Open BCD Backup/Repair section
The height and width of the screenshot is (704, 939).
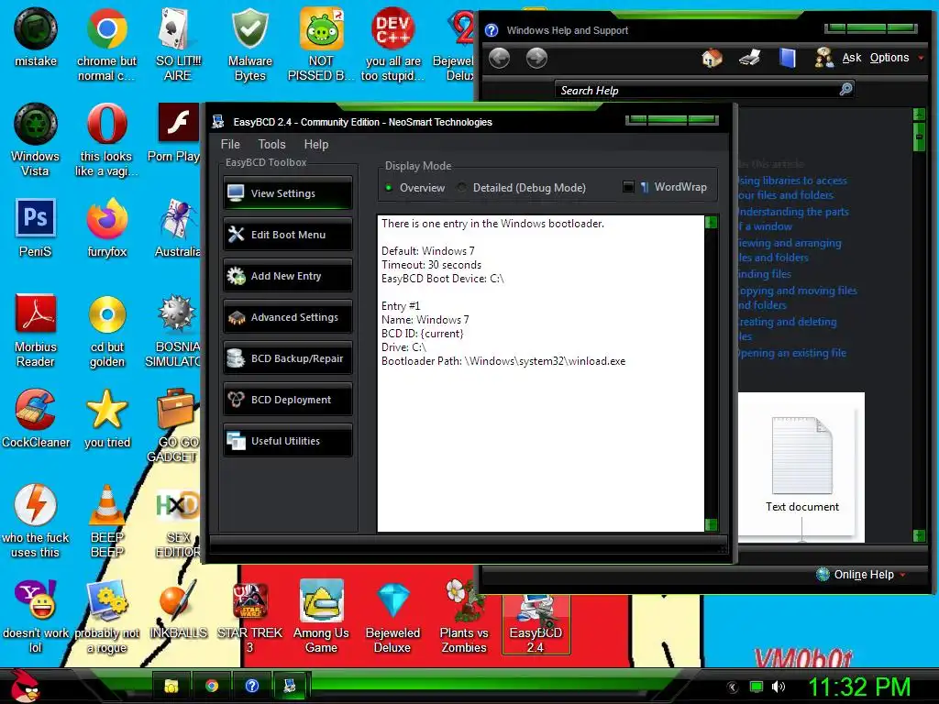click(x=287, y=358)
